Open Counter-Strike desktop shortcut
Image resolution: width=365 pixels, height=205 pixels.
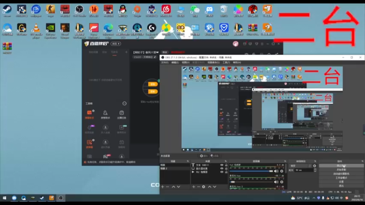pos(51,10)
